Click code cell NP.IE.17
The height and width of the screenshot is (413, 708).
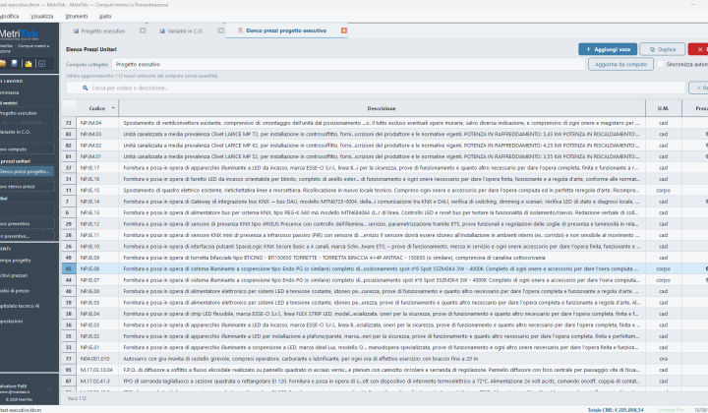click(x=97, y=168)
